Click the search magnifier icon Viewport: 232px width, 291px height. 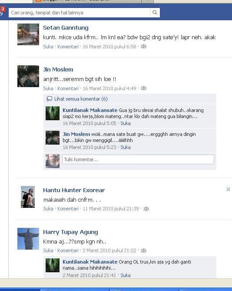tap(155, 13)
